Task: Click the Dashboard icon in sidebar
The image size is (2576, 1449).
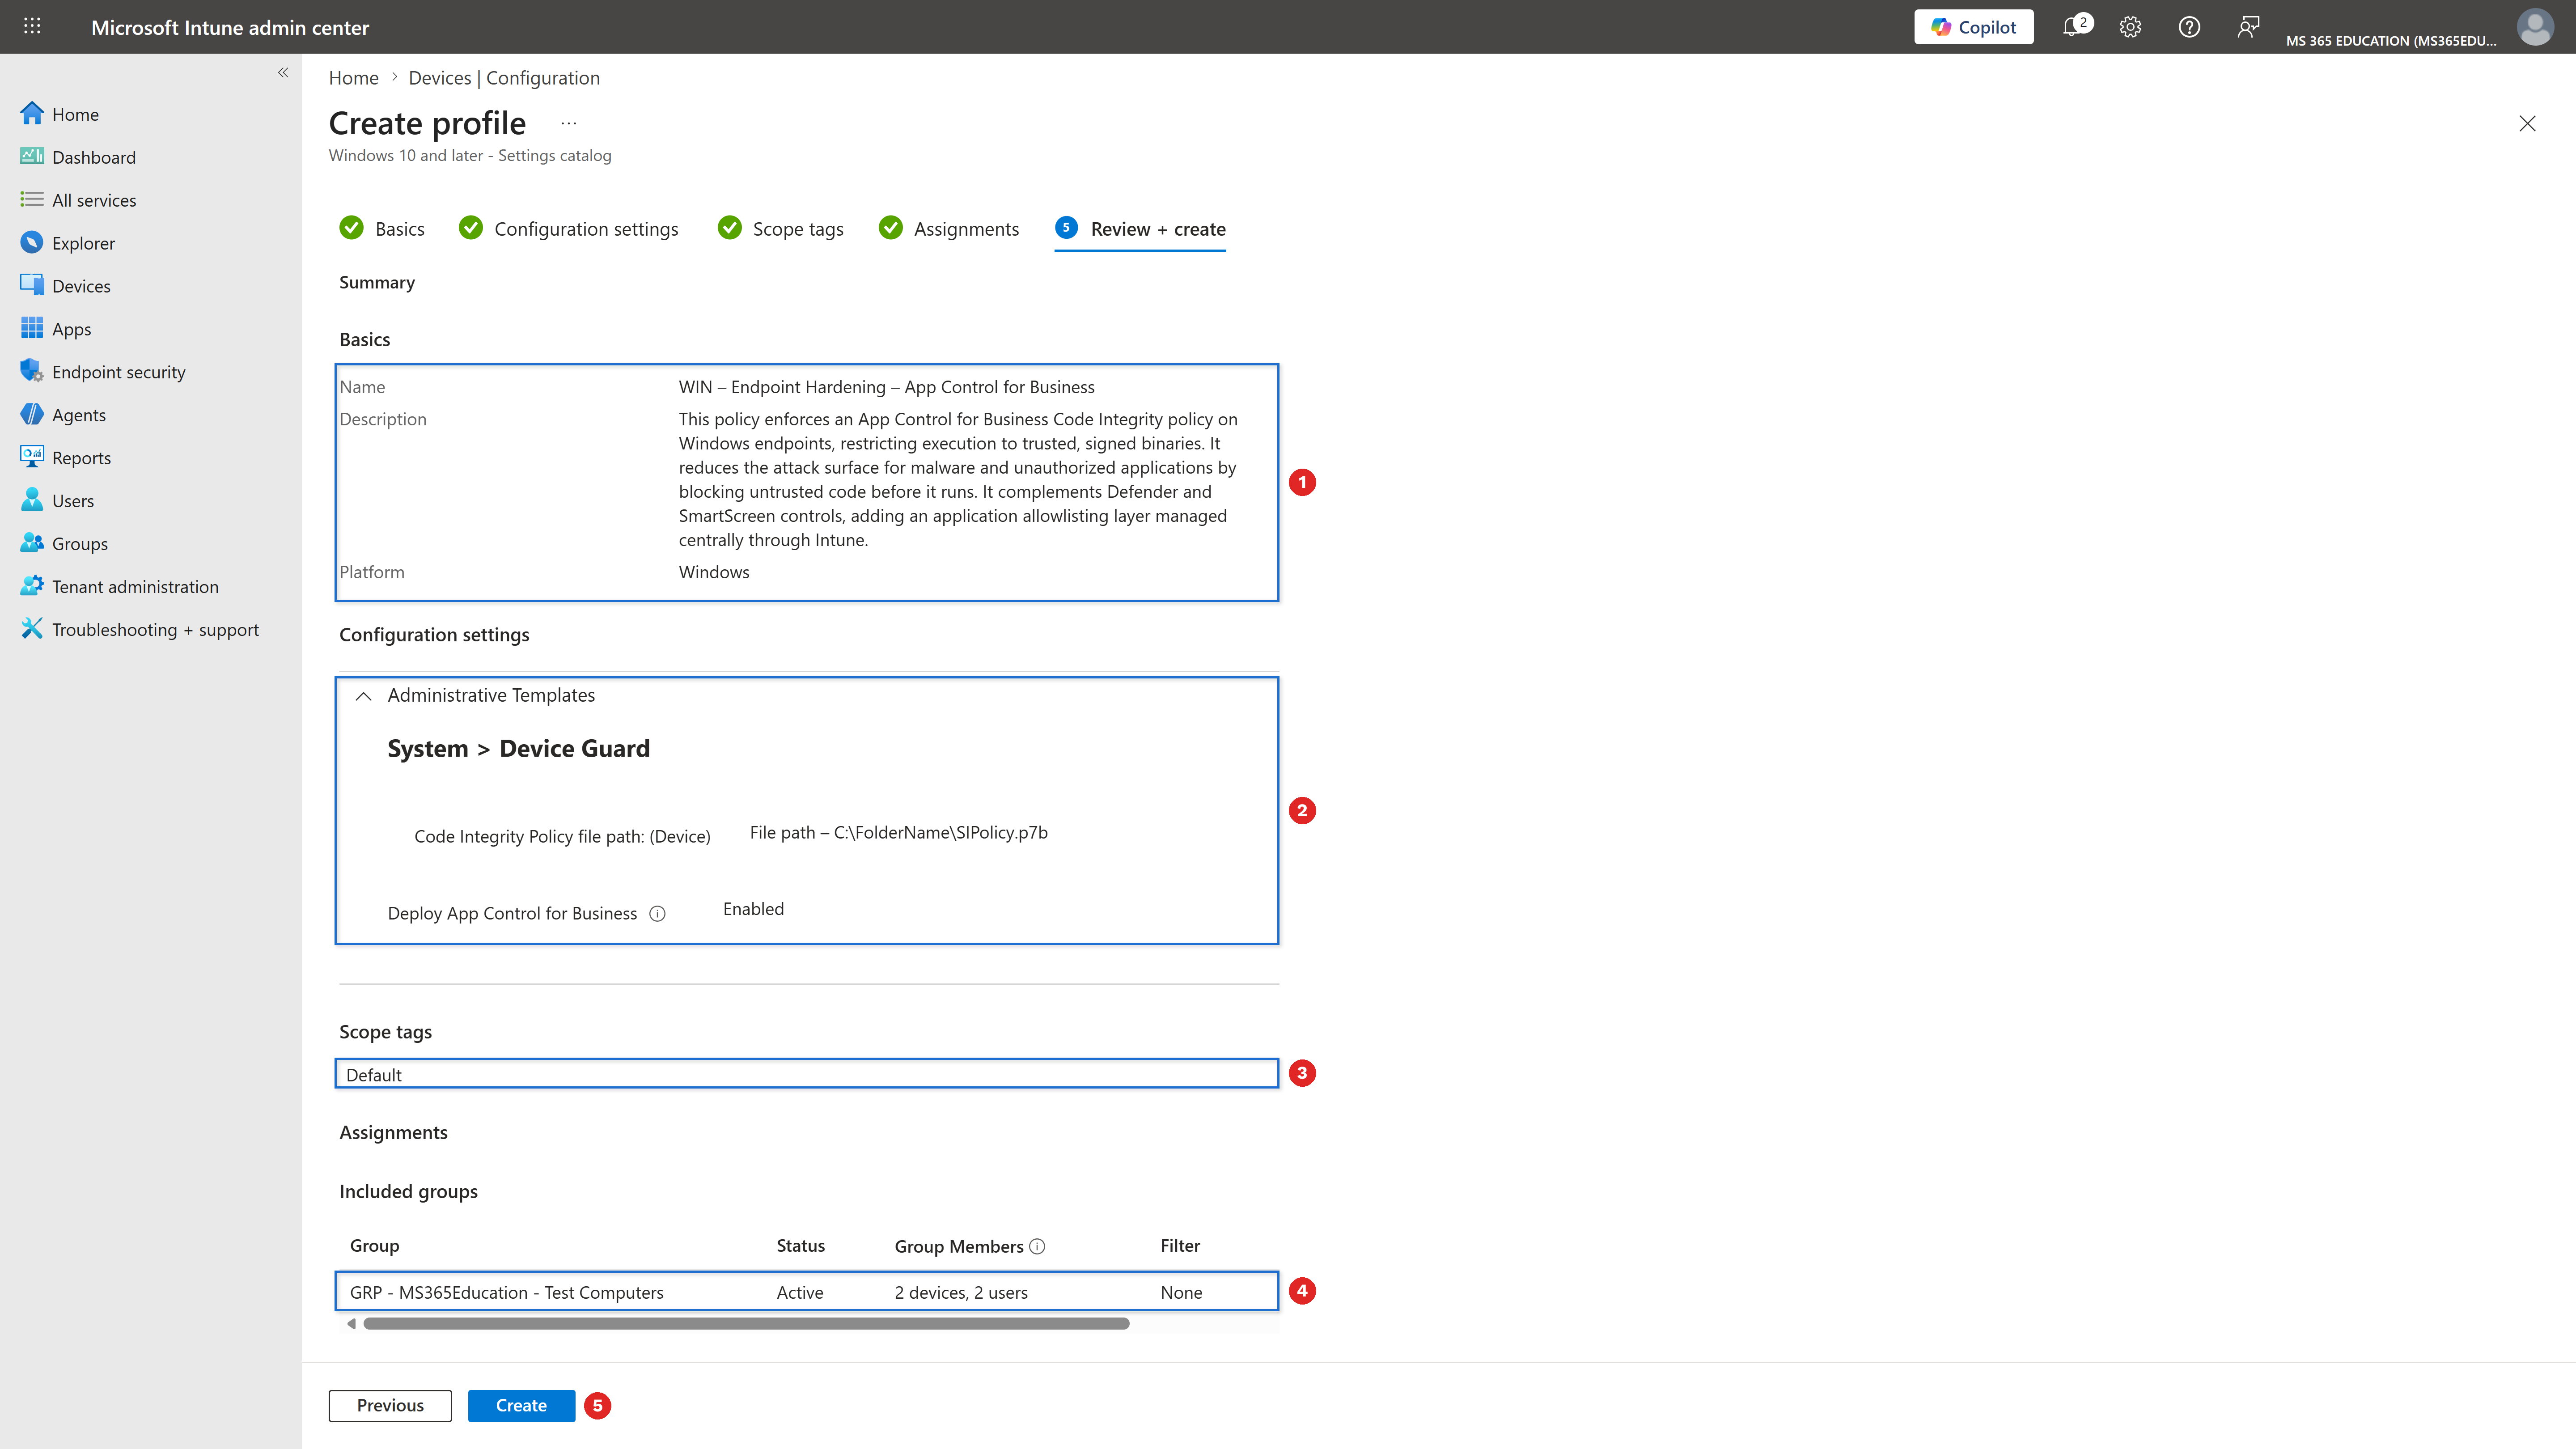Action: (32, 157)
